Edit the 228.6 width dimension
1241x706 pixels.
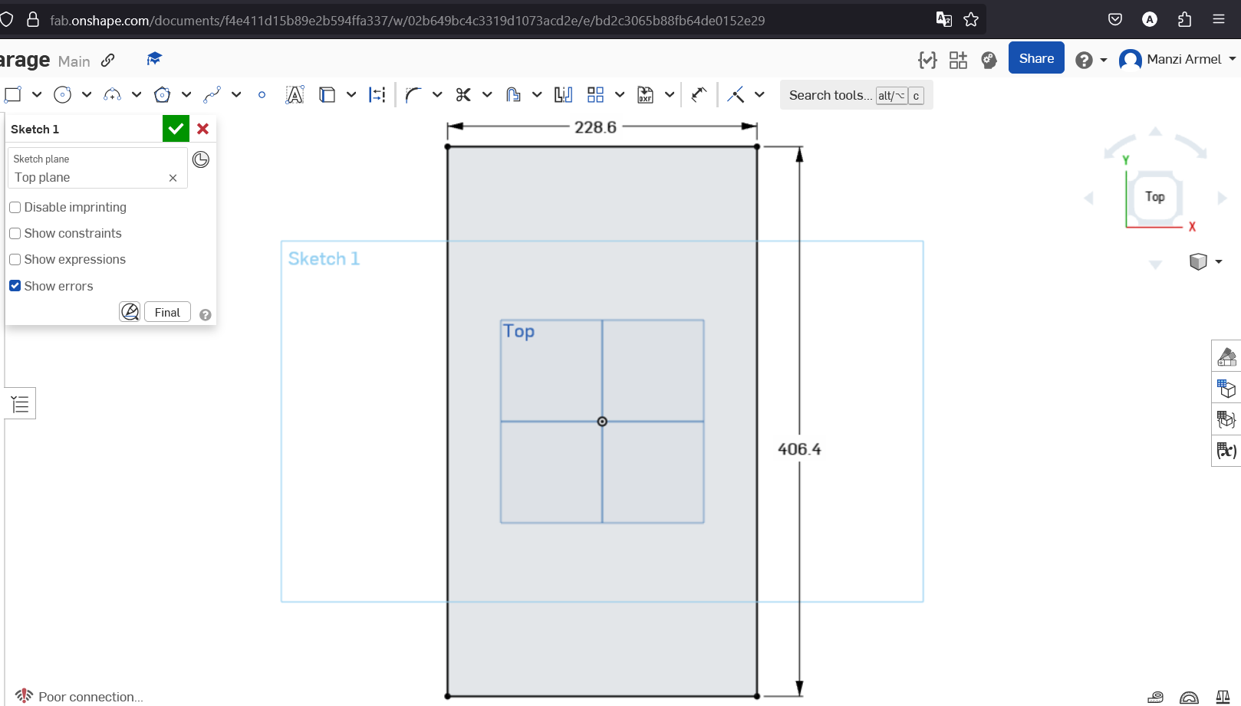point(595,127)
